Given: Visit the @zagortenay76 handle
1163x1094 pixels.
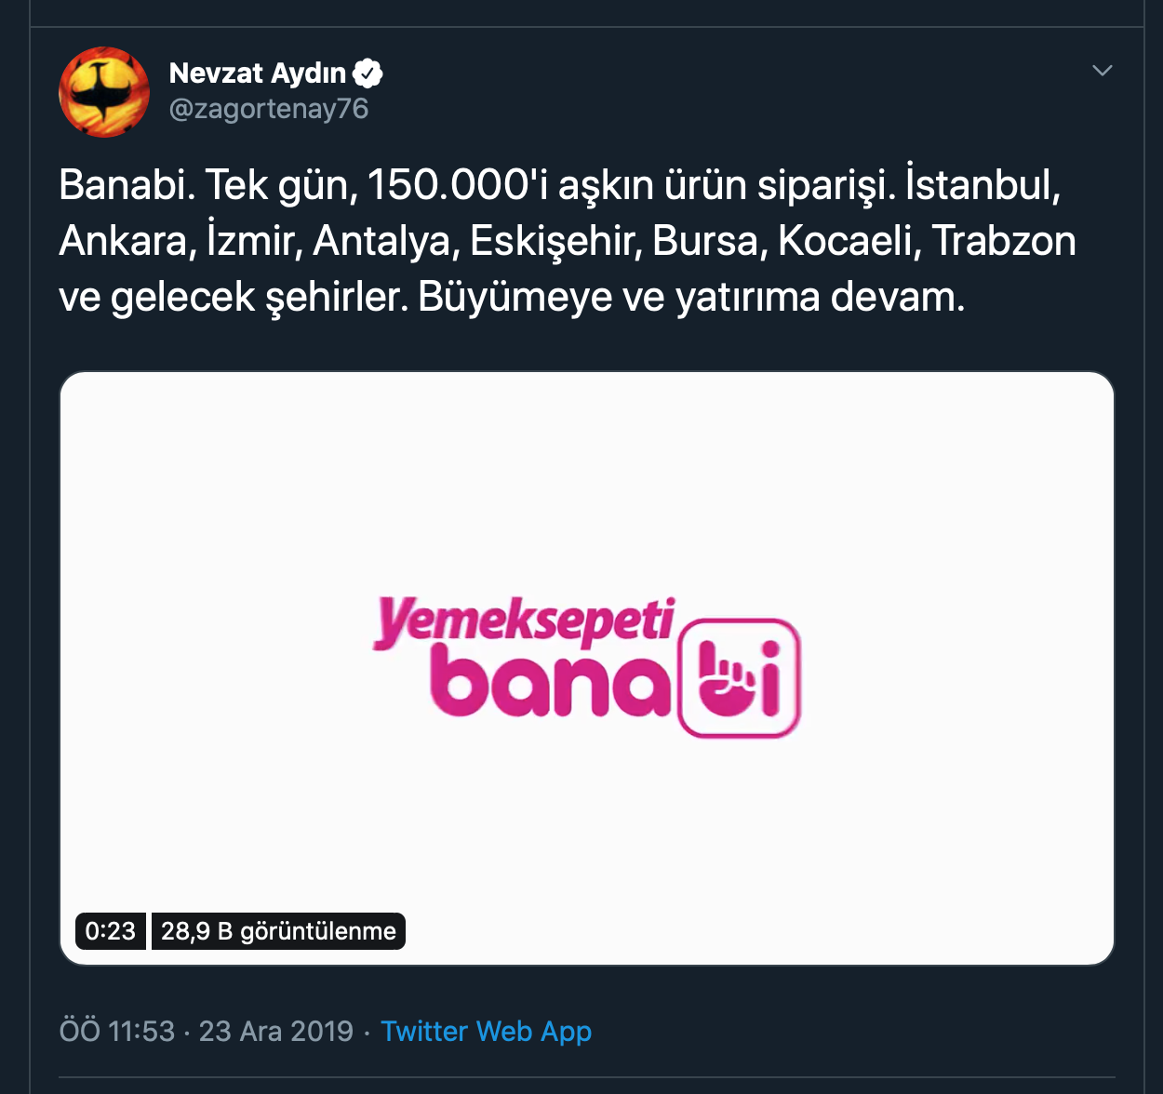Looking at the screenshot, I should [269, 109].
